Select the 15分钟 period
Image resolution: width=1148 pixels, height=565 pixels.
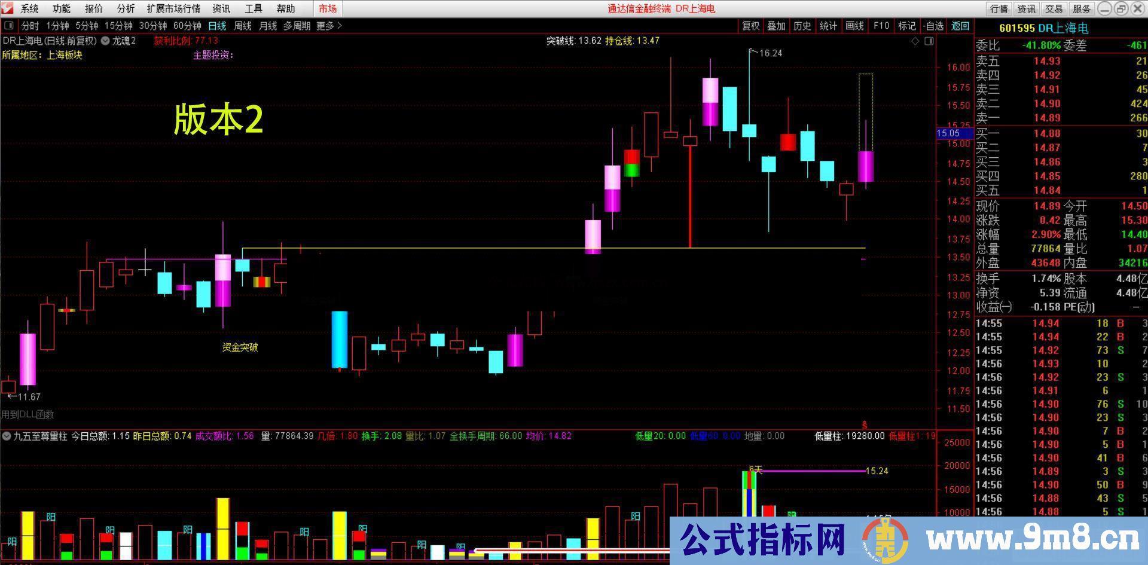(x=118, y=26)
